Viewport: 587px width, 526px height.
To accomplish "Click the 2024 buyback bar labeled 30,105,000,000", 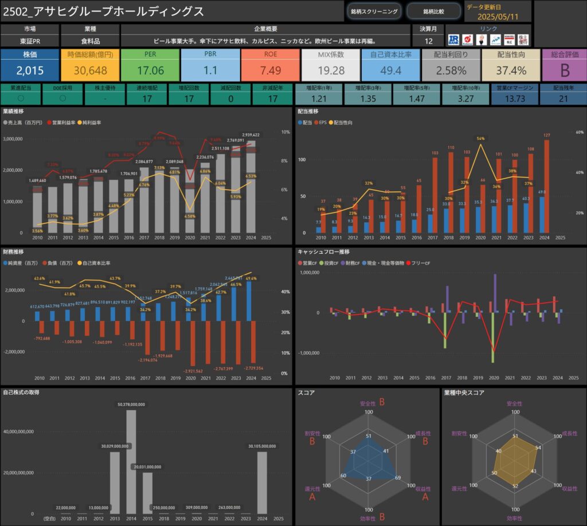I will 262,483.
